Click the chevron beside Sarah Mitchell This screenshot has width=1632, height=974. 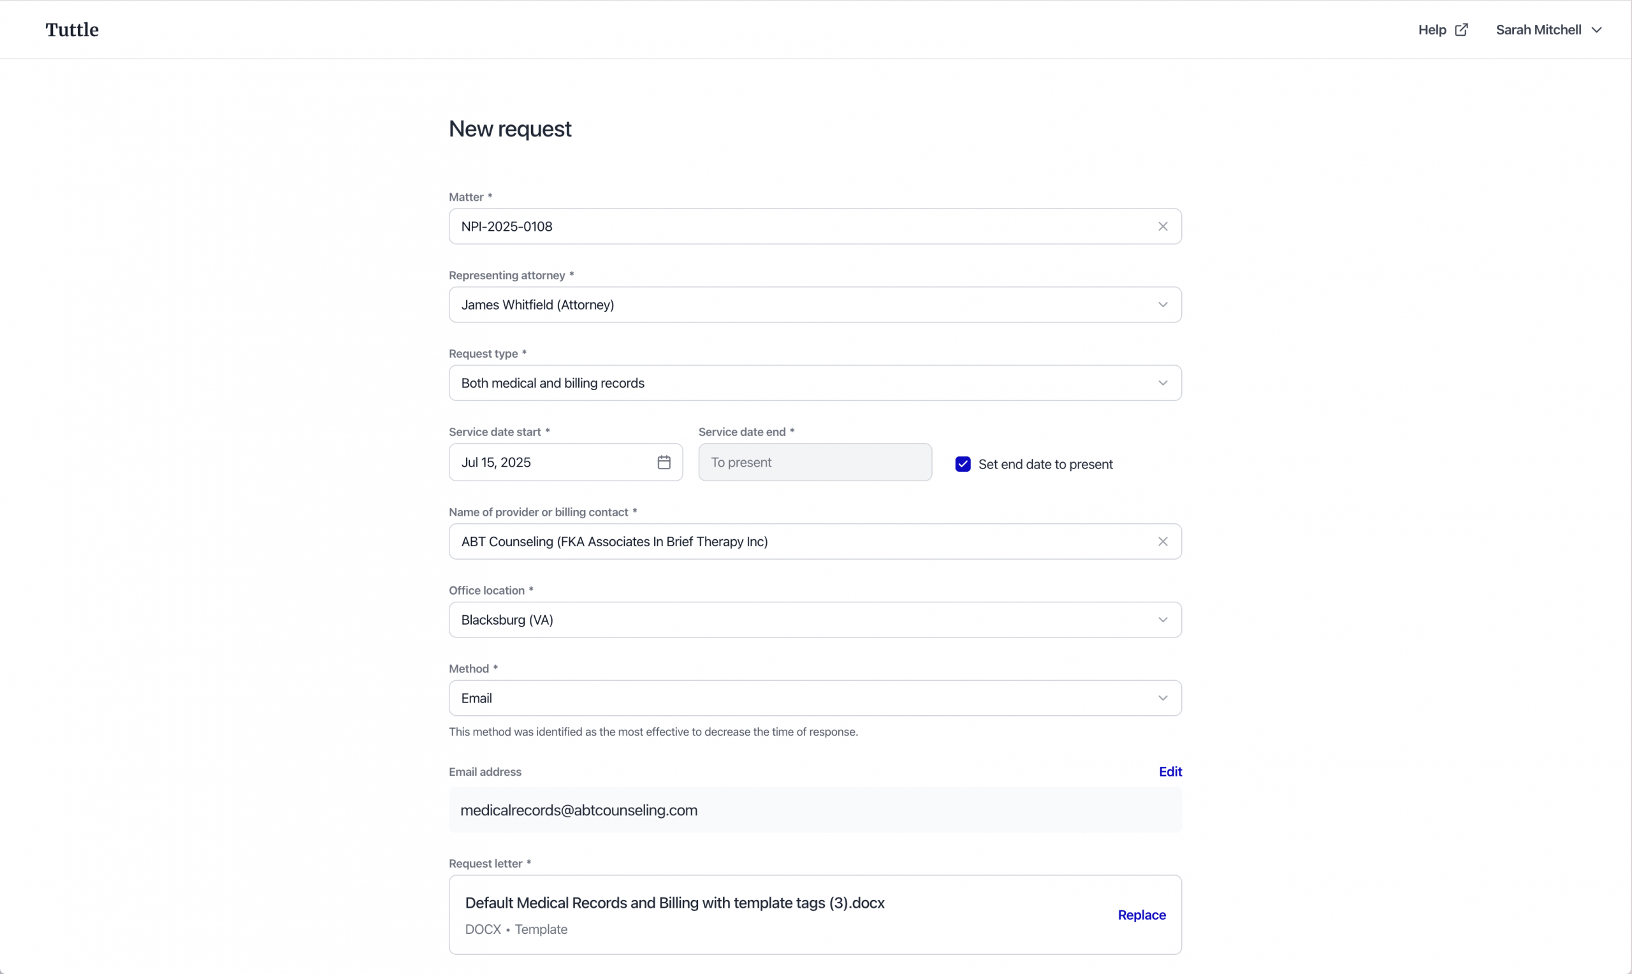[1596, 30]
